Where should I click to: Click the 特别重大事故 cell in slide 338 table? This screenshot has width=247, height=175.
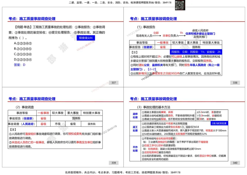pos(211,43)
